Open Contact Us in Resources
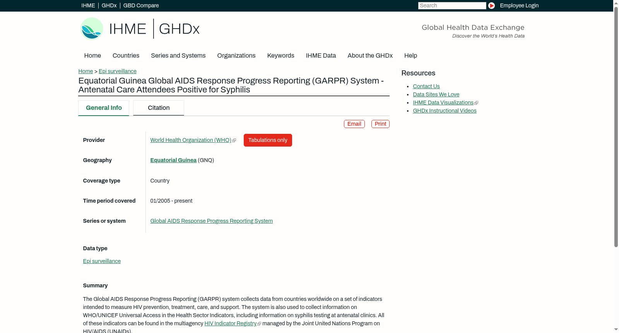The image size is (619, 333). (426, 86)
